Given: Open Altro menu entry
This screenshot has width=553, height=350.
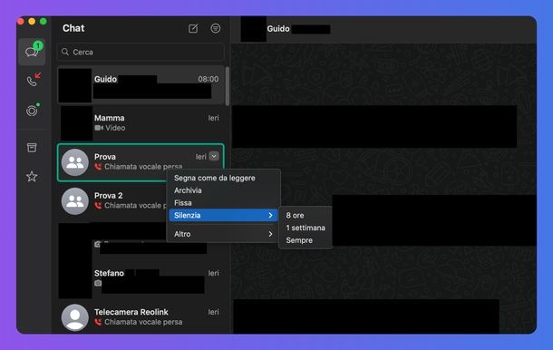Looking at the screenshot, I should click(x=223, y=234).
